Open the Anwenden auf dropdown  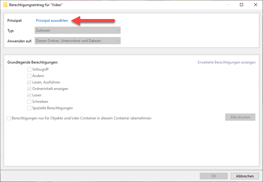pyautogui.click(x=78, y=41)
